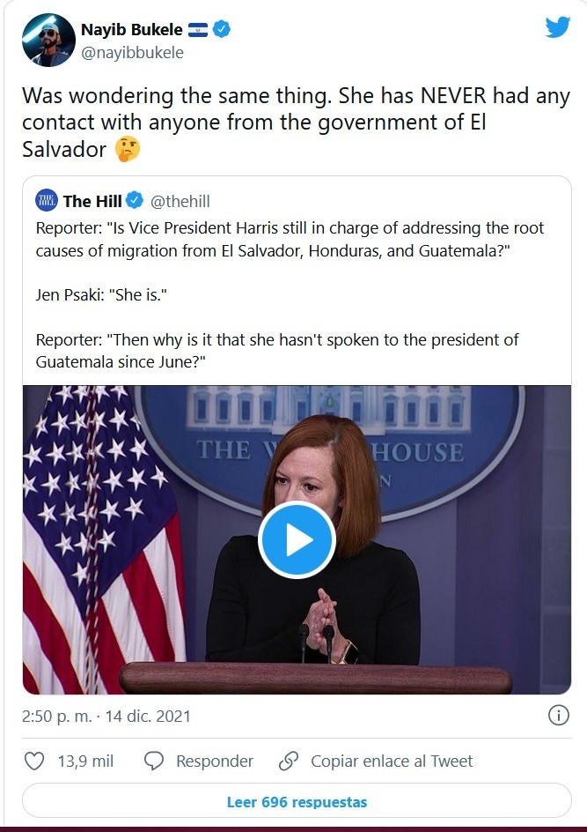587x832 pixels.
Task: Like the tweet with heart icon
Action: [x=34, y=761]
